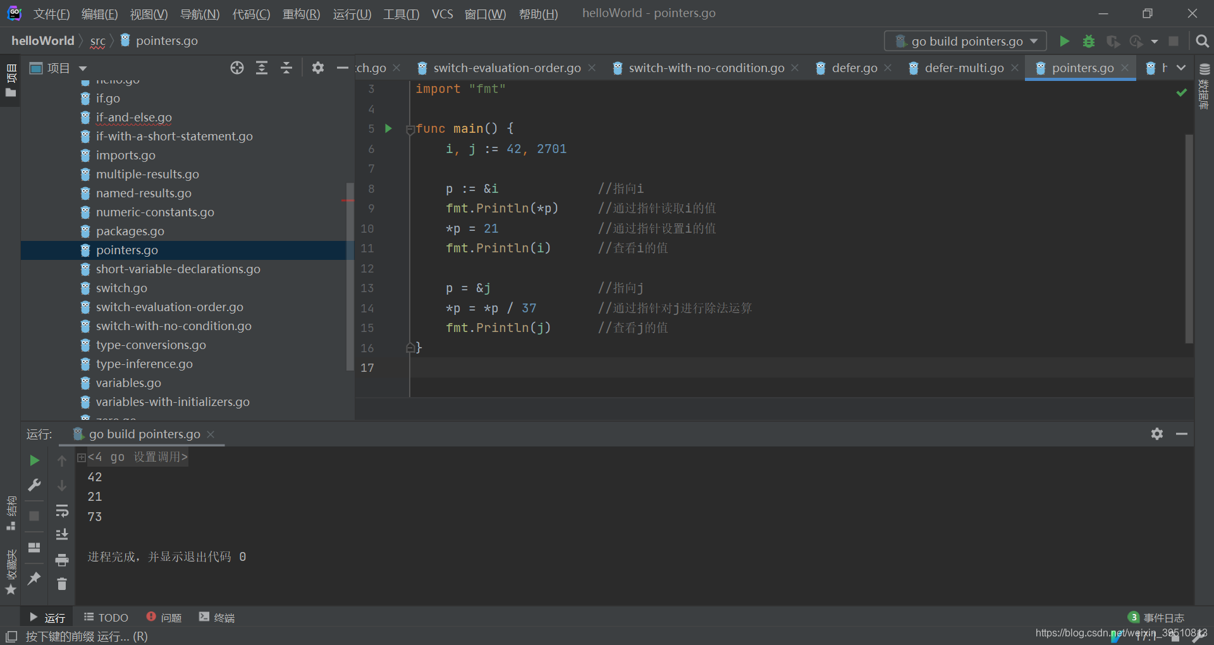Open the VCS menu

point(442,14)
